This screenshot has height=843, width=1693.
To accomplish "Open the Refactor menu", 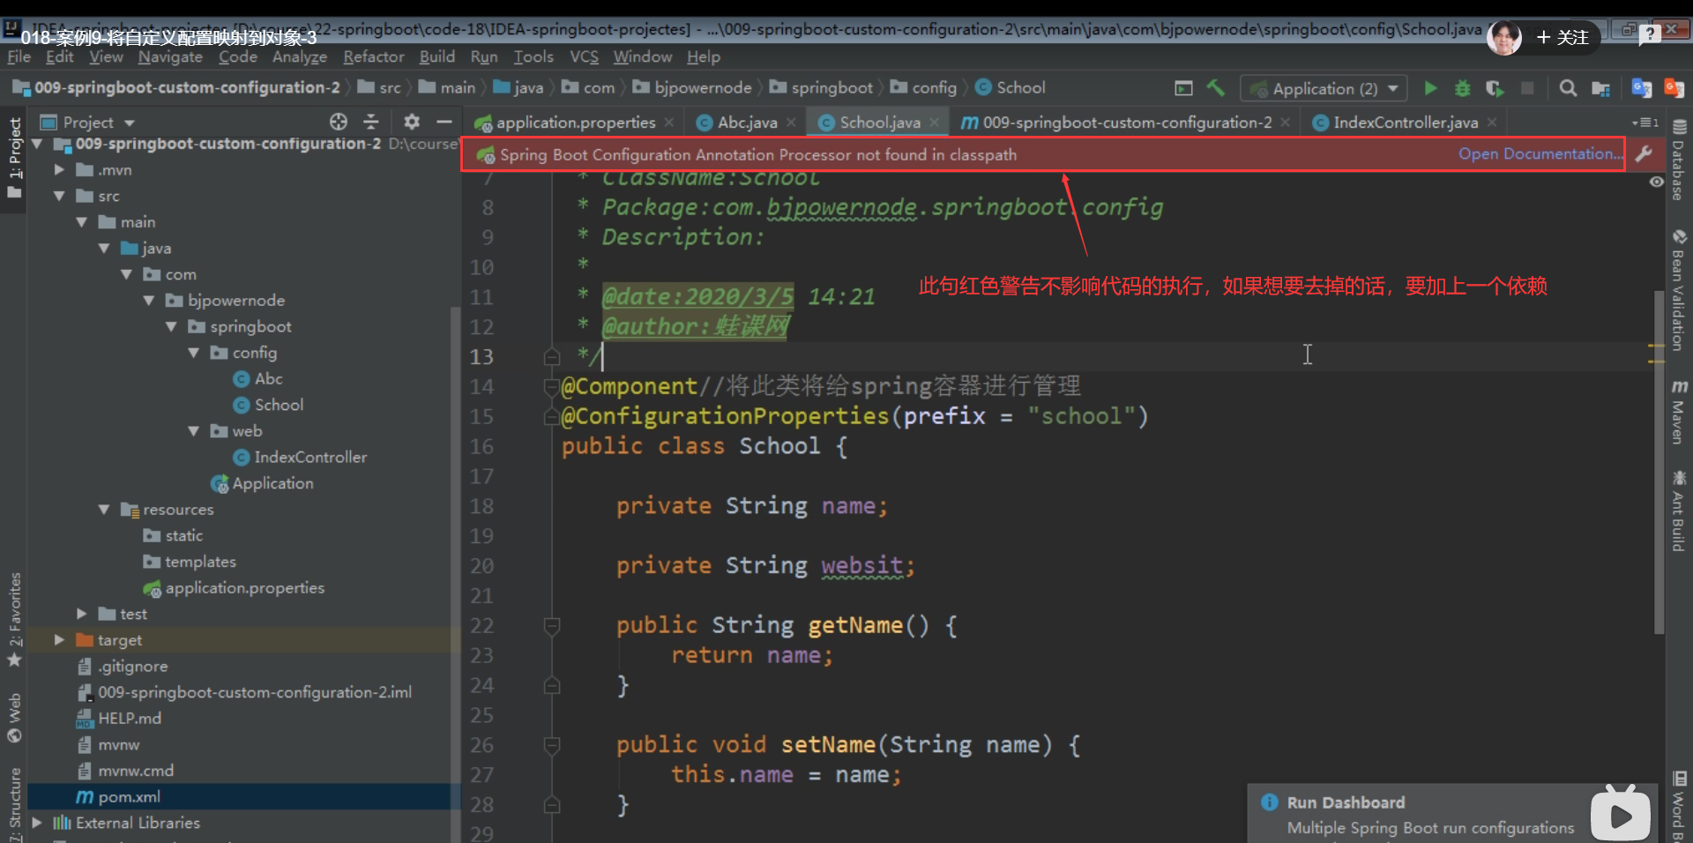I will pyautogui.click(x=374, y=56).
